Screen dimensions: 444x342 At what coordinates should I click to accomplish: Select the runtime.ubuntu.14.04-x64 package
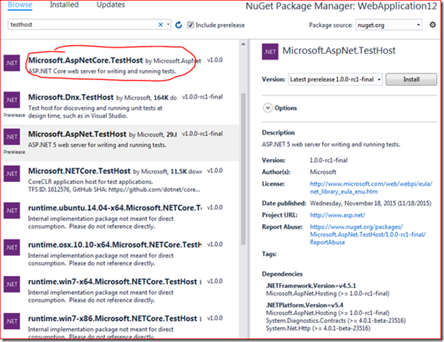(x=121, y=217)
